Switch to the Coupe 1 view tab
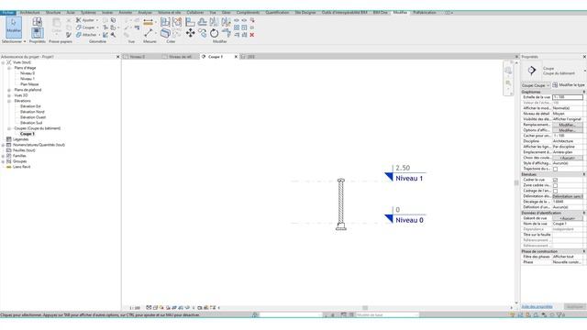Image resolution: width=587 pixels, height=330 pixels. click(x=216, y=57)
